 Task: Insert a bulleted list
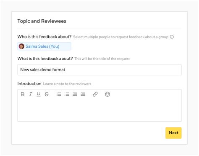(x=67, y=94)
